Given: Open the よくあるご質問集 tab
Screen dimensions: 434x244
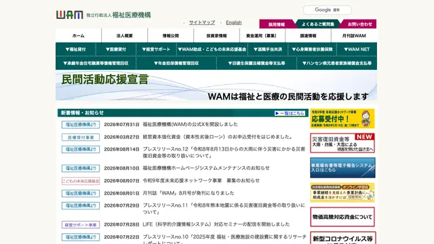Looking at the screenshot, I should pyautogui.click(x=318, y=24).
